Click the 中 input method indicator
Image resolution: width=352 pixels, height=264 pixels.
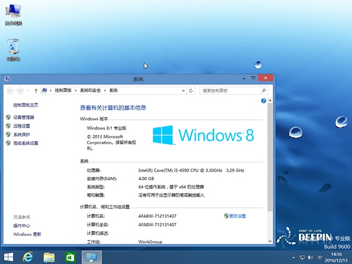tap(320, 257)
